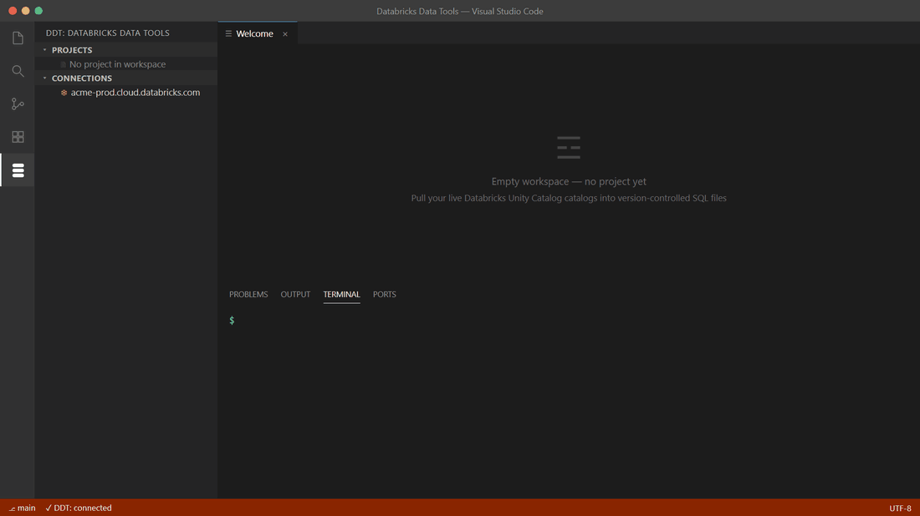Viewport: 920px width, 516px height.
Task: Click the snowflake icon beside acme-prod connection
Action: 64,93
